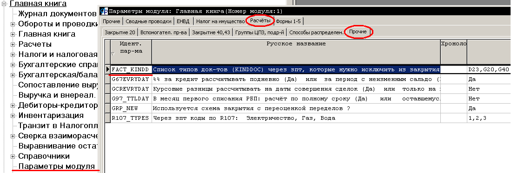
Task: Click description 'Используется схема закрытия с переоценкой'
Action: [296, 108]
